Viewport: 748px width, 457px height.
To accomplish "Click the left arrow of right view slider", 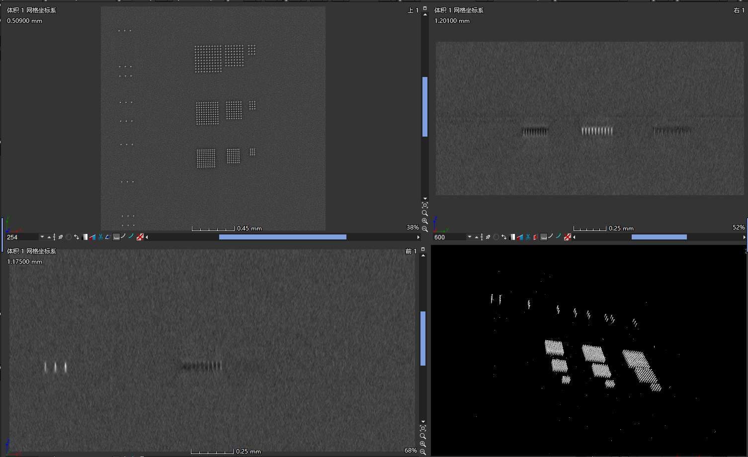I will click(574, 237).
